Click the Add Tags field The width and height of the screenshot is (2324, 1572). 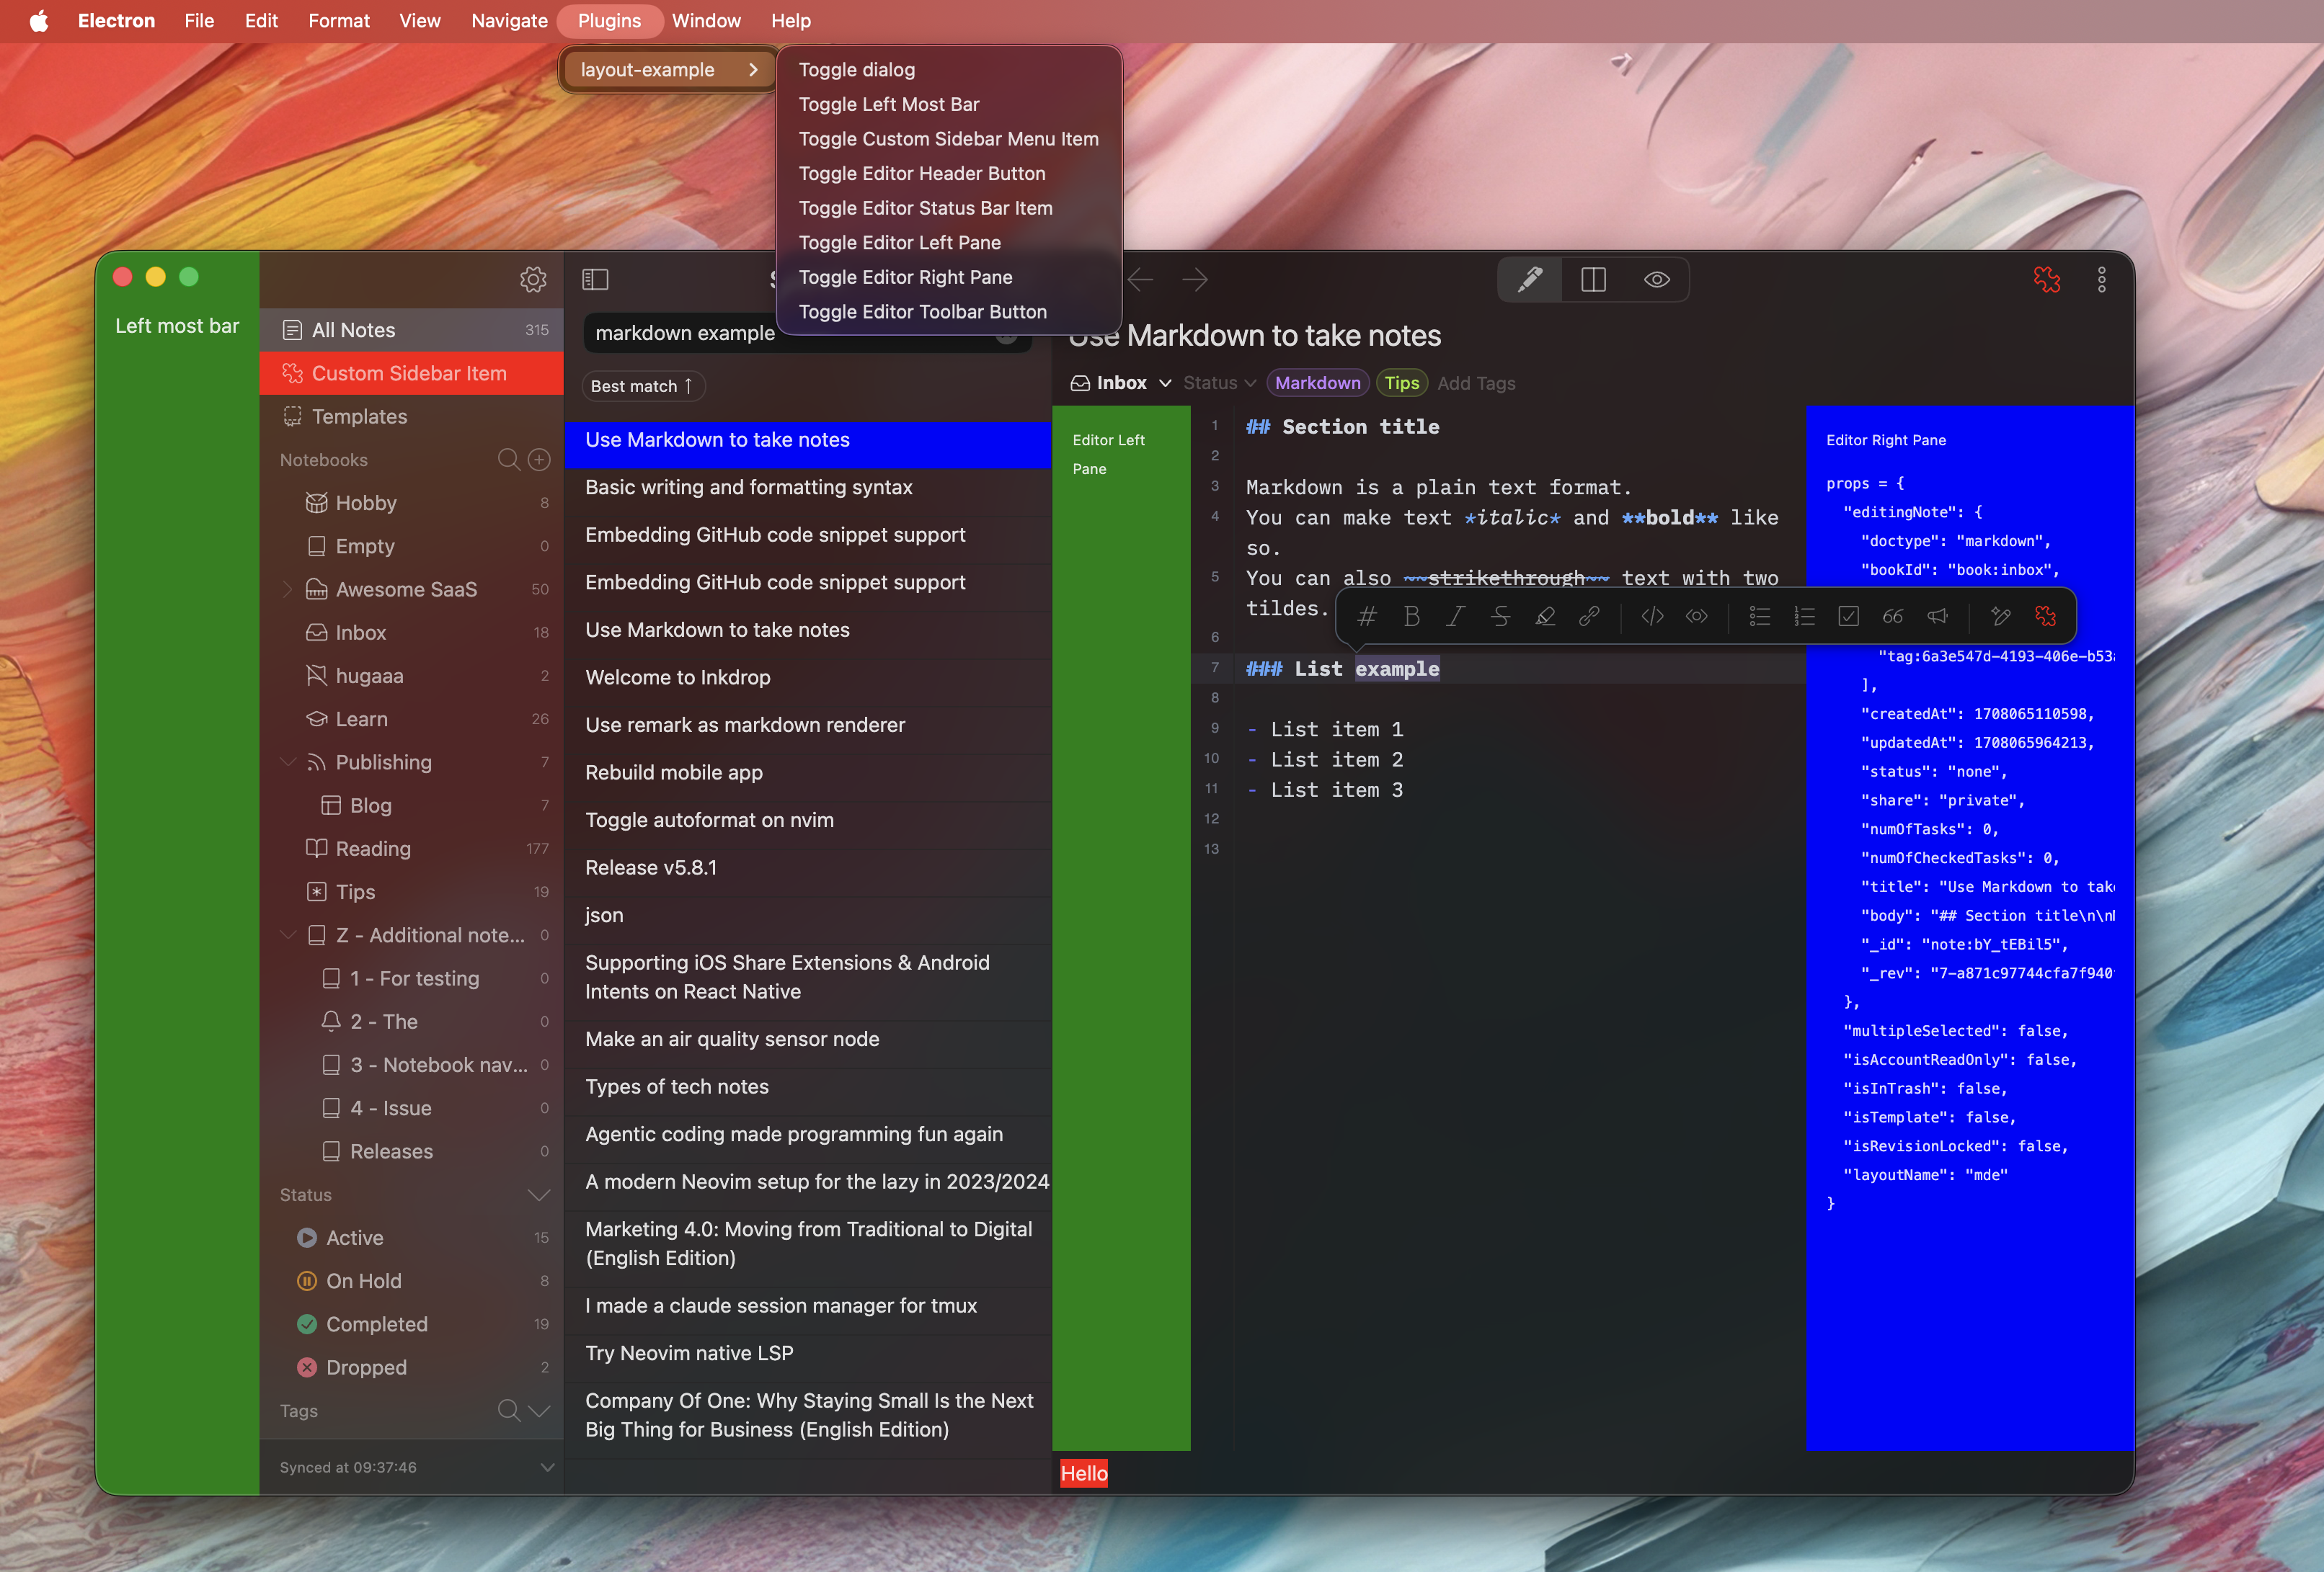[x=1476, y=383]
